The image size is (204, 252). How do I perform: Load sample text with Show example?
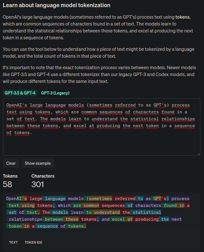(x=38, y=163)
